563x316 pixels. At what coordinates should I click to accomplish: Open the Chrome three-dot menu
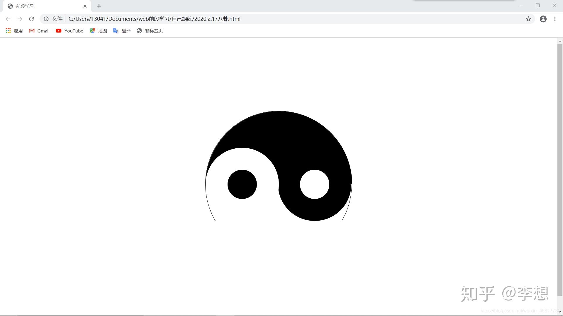pos(555,19)
